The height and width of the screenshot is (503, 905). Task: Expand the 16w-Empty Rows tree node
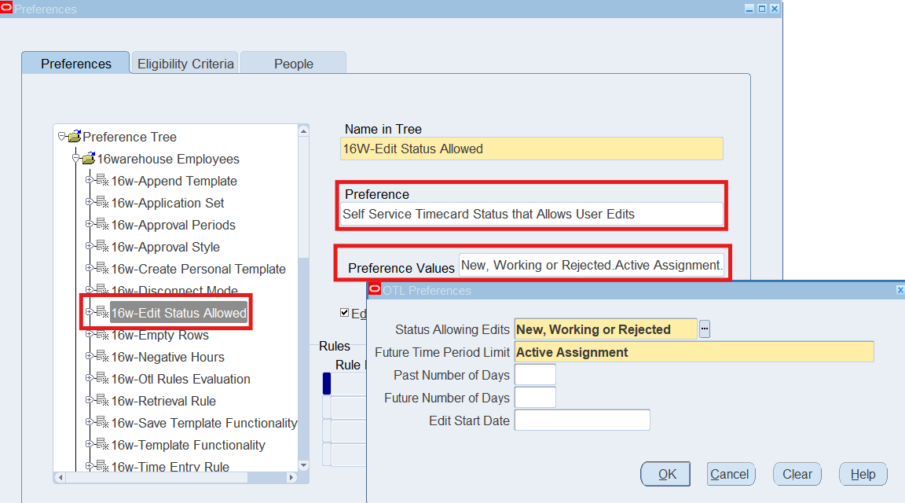pyautogui.click(x=90, y=335)
